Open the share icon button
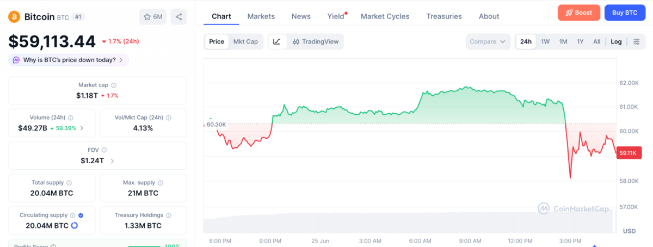This screenshot has height=247, width=653. (x=178, y=17)
